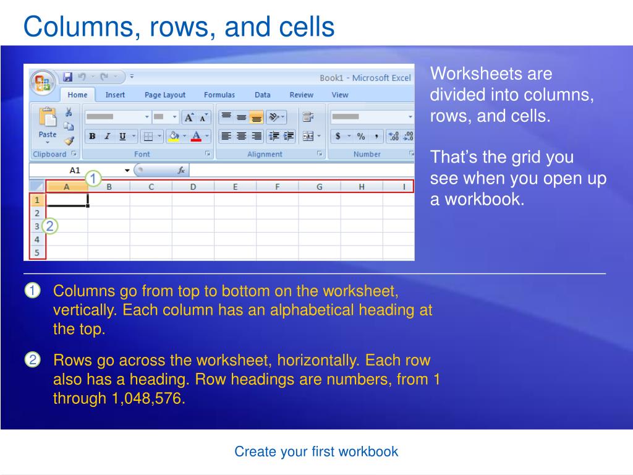This screenshot has width=633, height=475.
Task: Select column header C
Action: click(151, 187)
